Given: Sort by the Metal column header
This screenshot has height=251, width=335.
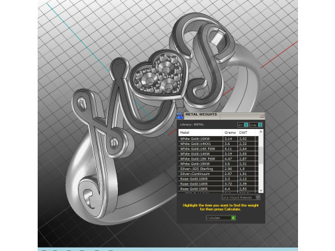Looking at the screenshot, I should tap(201, 132).
